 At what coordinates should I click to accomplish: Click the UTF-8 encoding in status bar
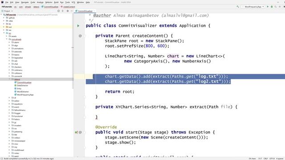coord(272,159)
